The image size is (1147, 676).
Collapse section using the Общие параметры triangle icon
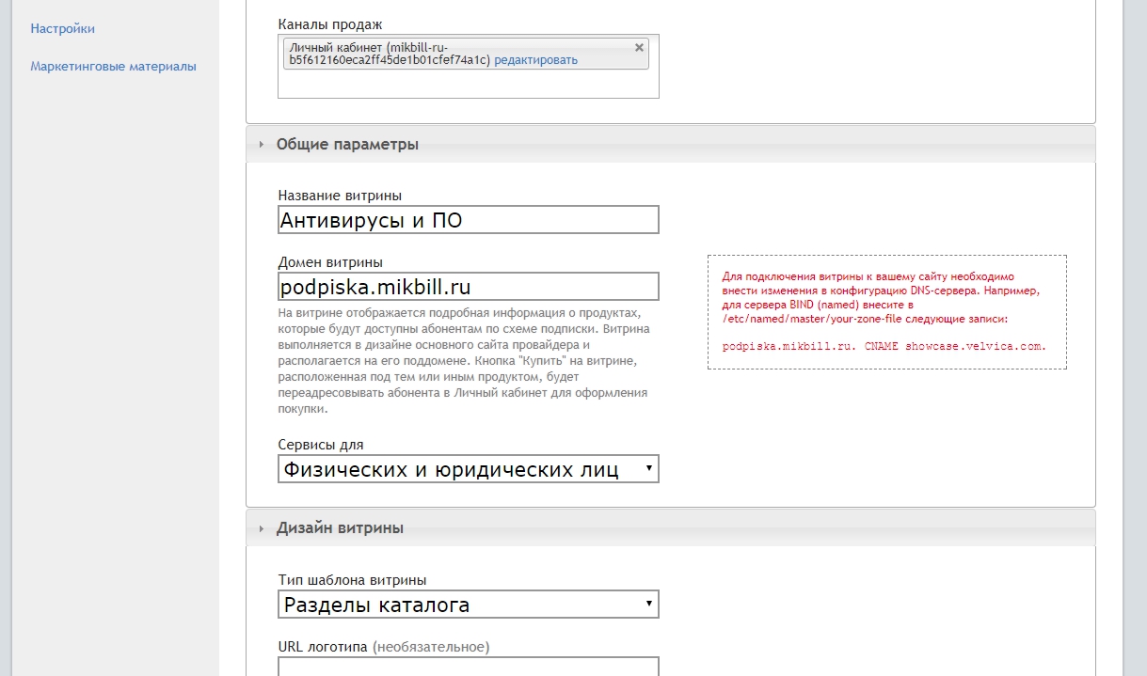click(262, 145)
